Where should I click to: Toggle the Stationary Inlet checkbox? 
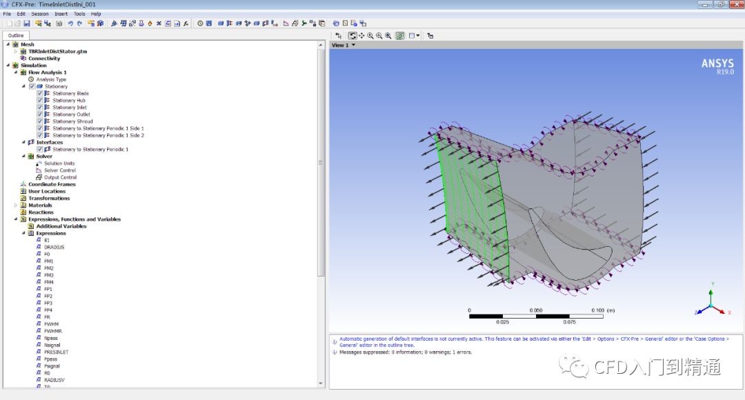click(40, 108)
